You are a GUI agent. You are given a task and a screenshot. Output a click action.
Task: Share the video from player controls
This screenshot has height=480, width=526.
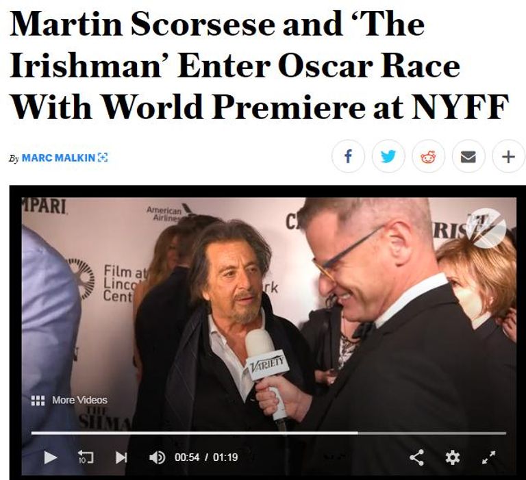416,457
